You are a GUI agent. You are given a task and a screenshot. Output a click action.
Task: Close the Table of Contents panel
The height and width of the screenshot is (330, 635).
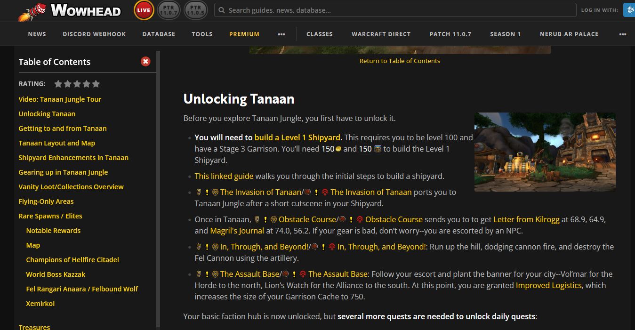click(x=145, y=61)
